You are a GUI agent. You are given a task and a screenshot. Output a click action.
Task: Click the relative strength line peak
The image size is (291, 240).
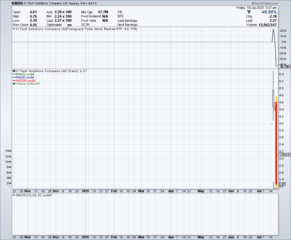point(273,29)
